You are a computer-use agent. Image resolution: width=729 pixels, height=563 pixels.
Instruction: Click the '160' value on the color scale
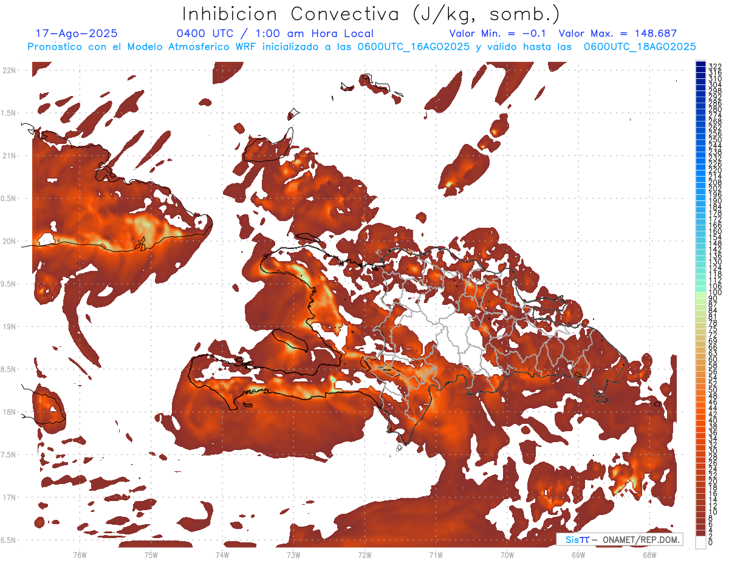[x=715, y=231]
